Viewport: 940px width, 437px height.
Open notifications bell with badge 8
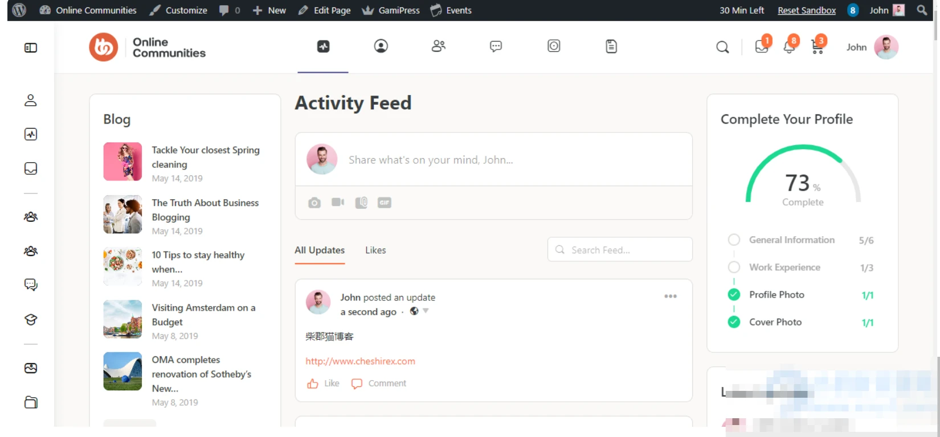(x=789, y=47)
